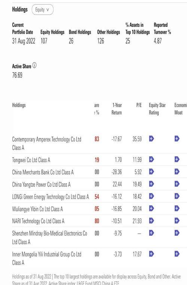Screen dimensions: 187x285
Task: Open Equity Star Rating premium icon for Tongwei
Action: click(151, 159)
